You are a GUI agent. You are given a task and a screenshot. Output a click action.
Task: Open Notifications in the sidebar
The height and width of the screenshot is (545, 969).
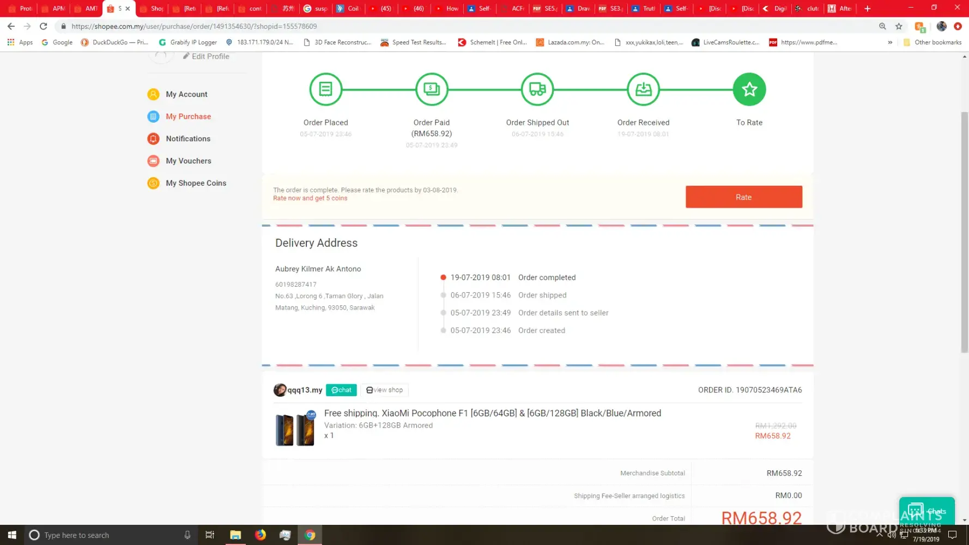pos(188,139)
